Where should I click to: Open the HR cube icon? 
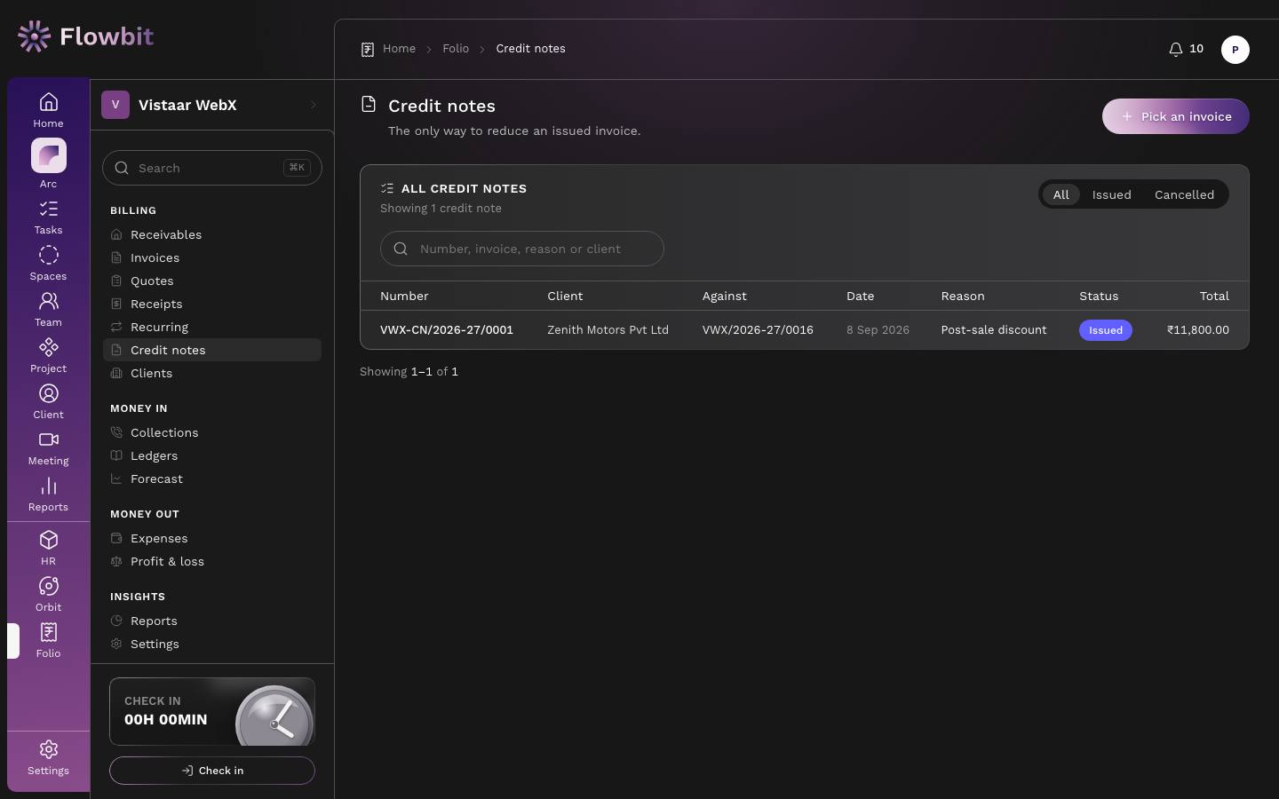coord(48,541)
